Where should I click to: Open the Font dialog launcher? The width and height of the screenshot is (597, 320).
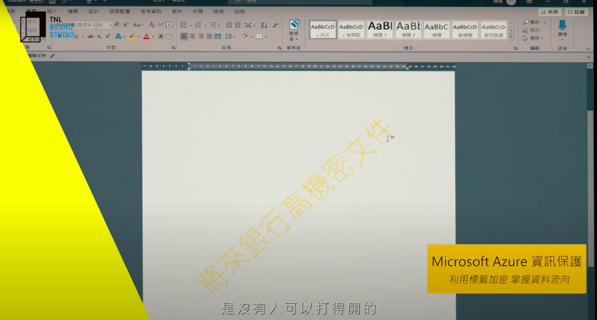(174, 48)
